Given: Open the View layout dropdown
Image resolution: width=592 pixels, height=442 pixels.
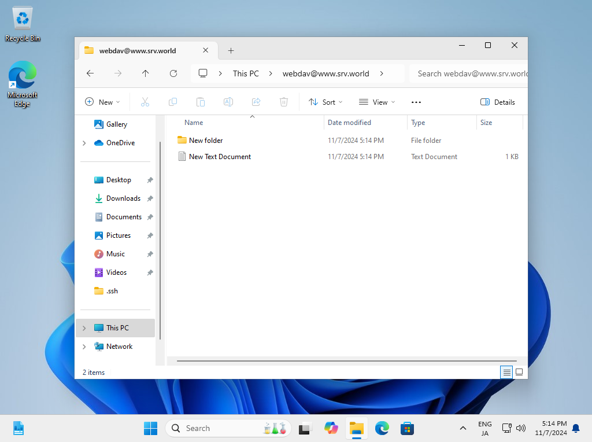Looking at the screenshot, I should 377,102.
